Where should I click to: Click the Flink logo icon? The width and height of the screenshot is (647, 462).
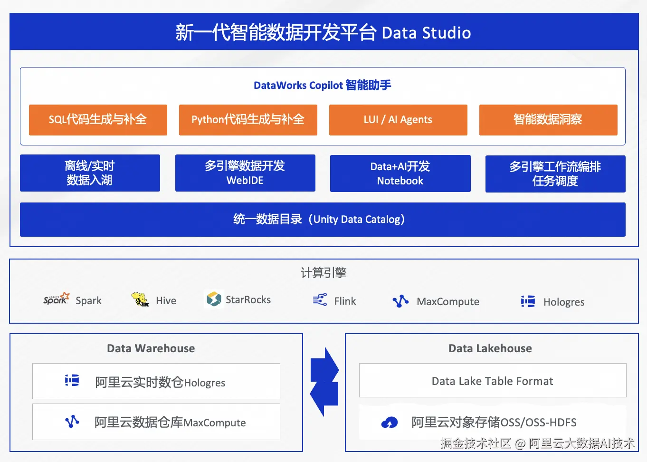pyautogui.click(x=320, y=300)
